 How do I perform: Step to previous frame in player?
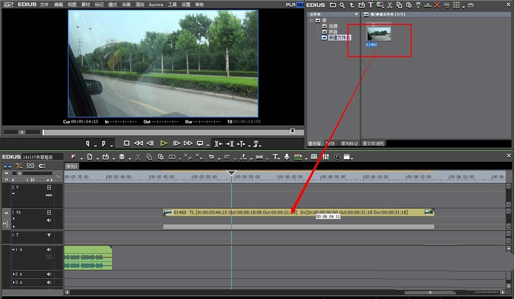[150, 143]
